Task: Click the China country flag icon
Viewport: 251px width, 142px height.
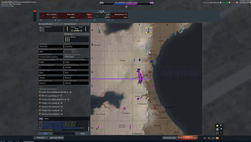Action: click(35, 11)
